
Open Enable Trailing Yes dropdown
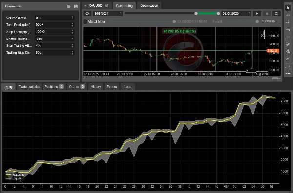click(x=55, y=39)
